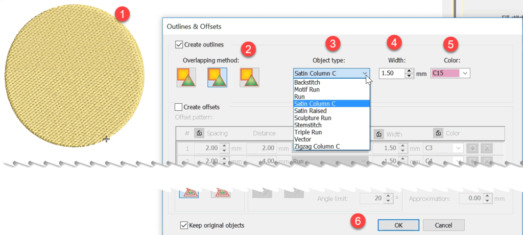Viewport: 523px width, 235px height.
Task: Select Satin Raised stitch type
Action: (x=311, y=111)
